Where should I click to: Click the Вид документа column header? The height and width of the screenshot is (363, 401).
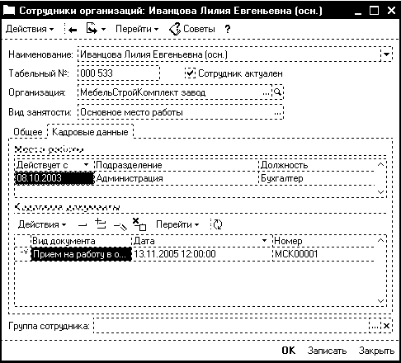point(81,241)
